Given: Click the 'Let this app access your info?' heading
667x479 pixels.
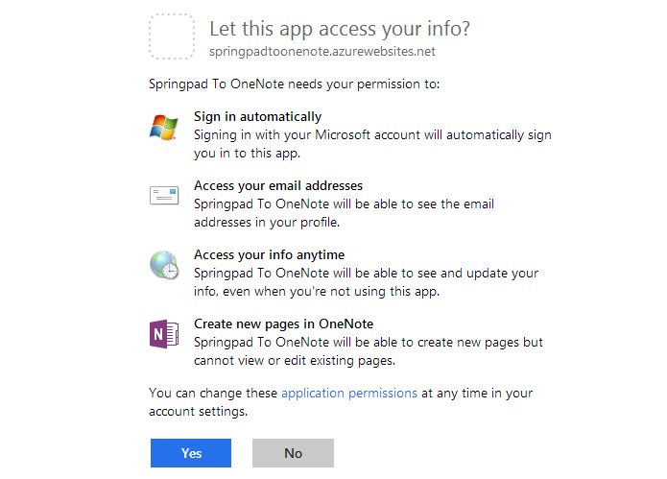Looking at the screenshot, I should 340,29.
